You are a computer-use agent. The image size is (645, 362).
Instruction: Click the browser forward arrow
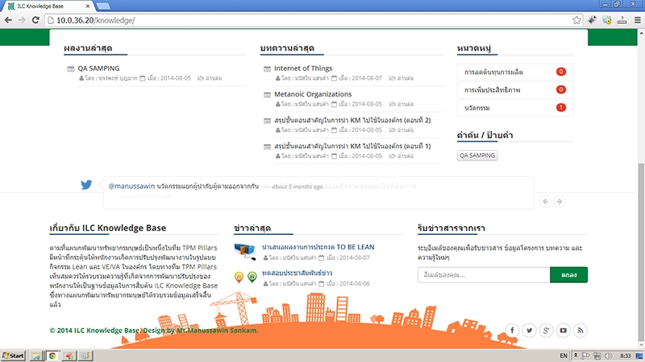(22, 20)
